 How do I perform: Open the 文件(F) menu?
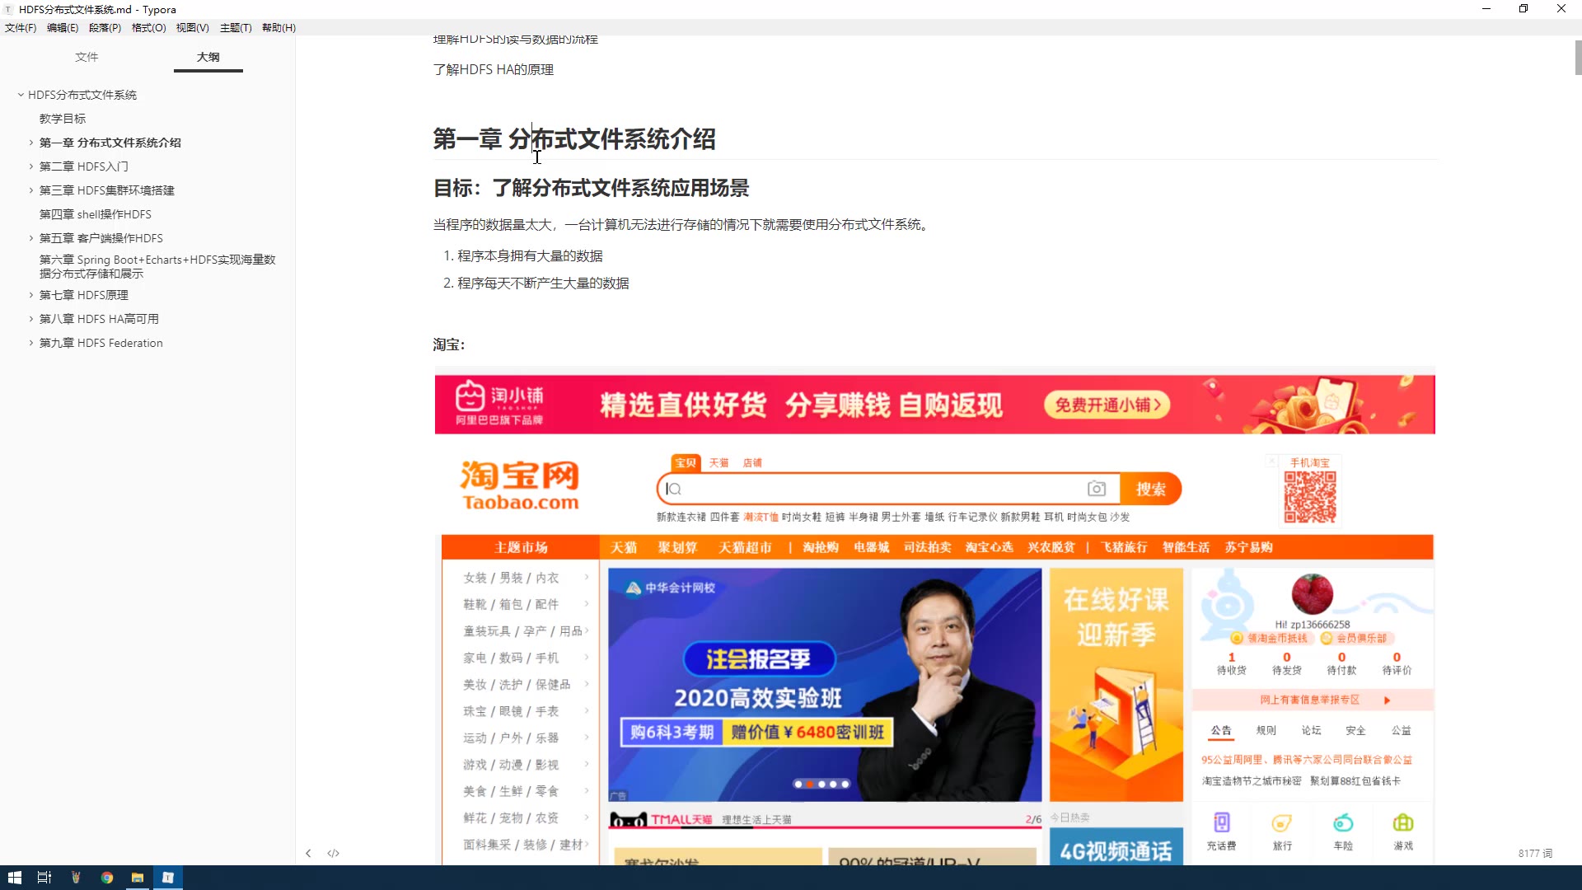click(21, 27)
